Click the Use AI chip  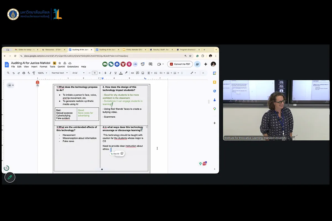click(115, 154)
